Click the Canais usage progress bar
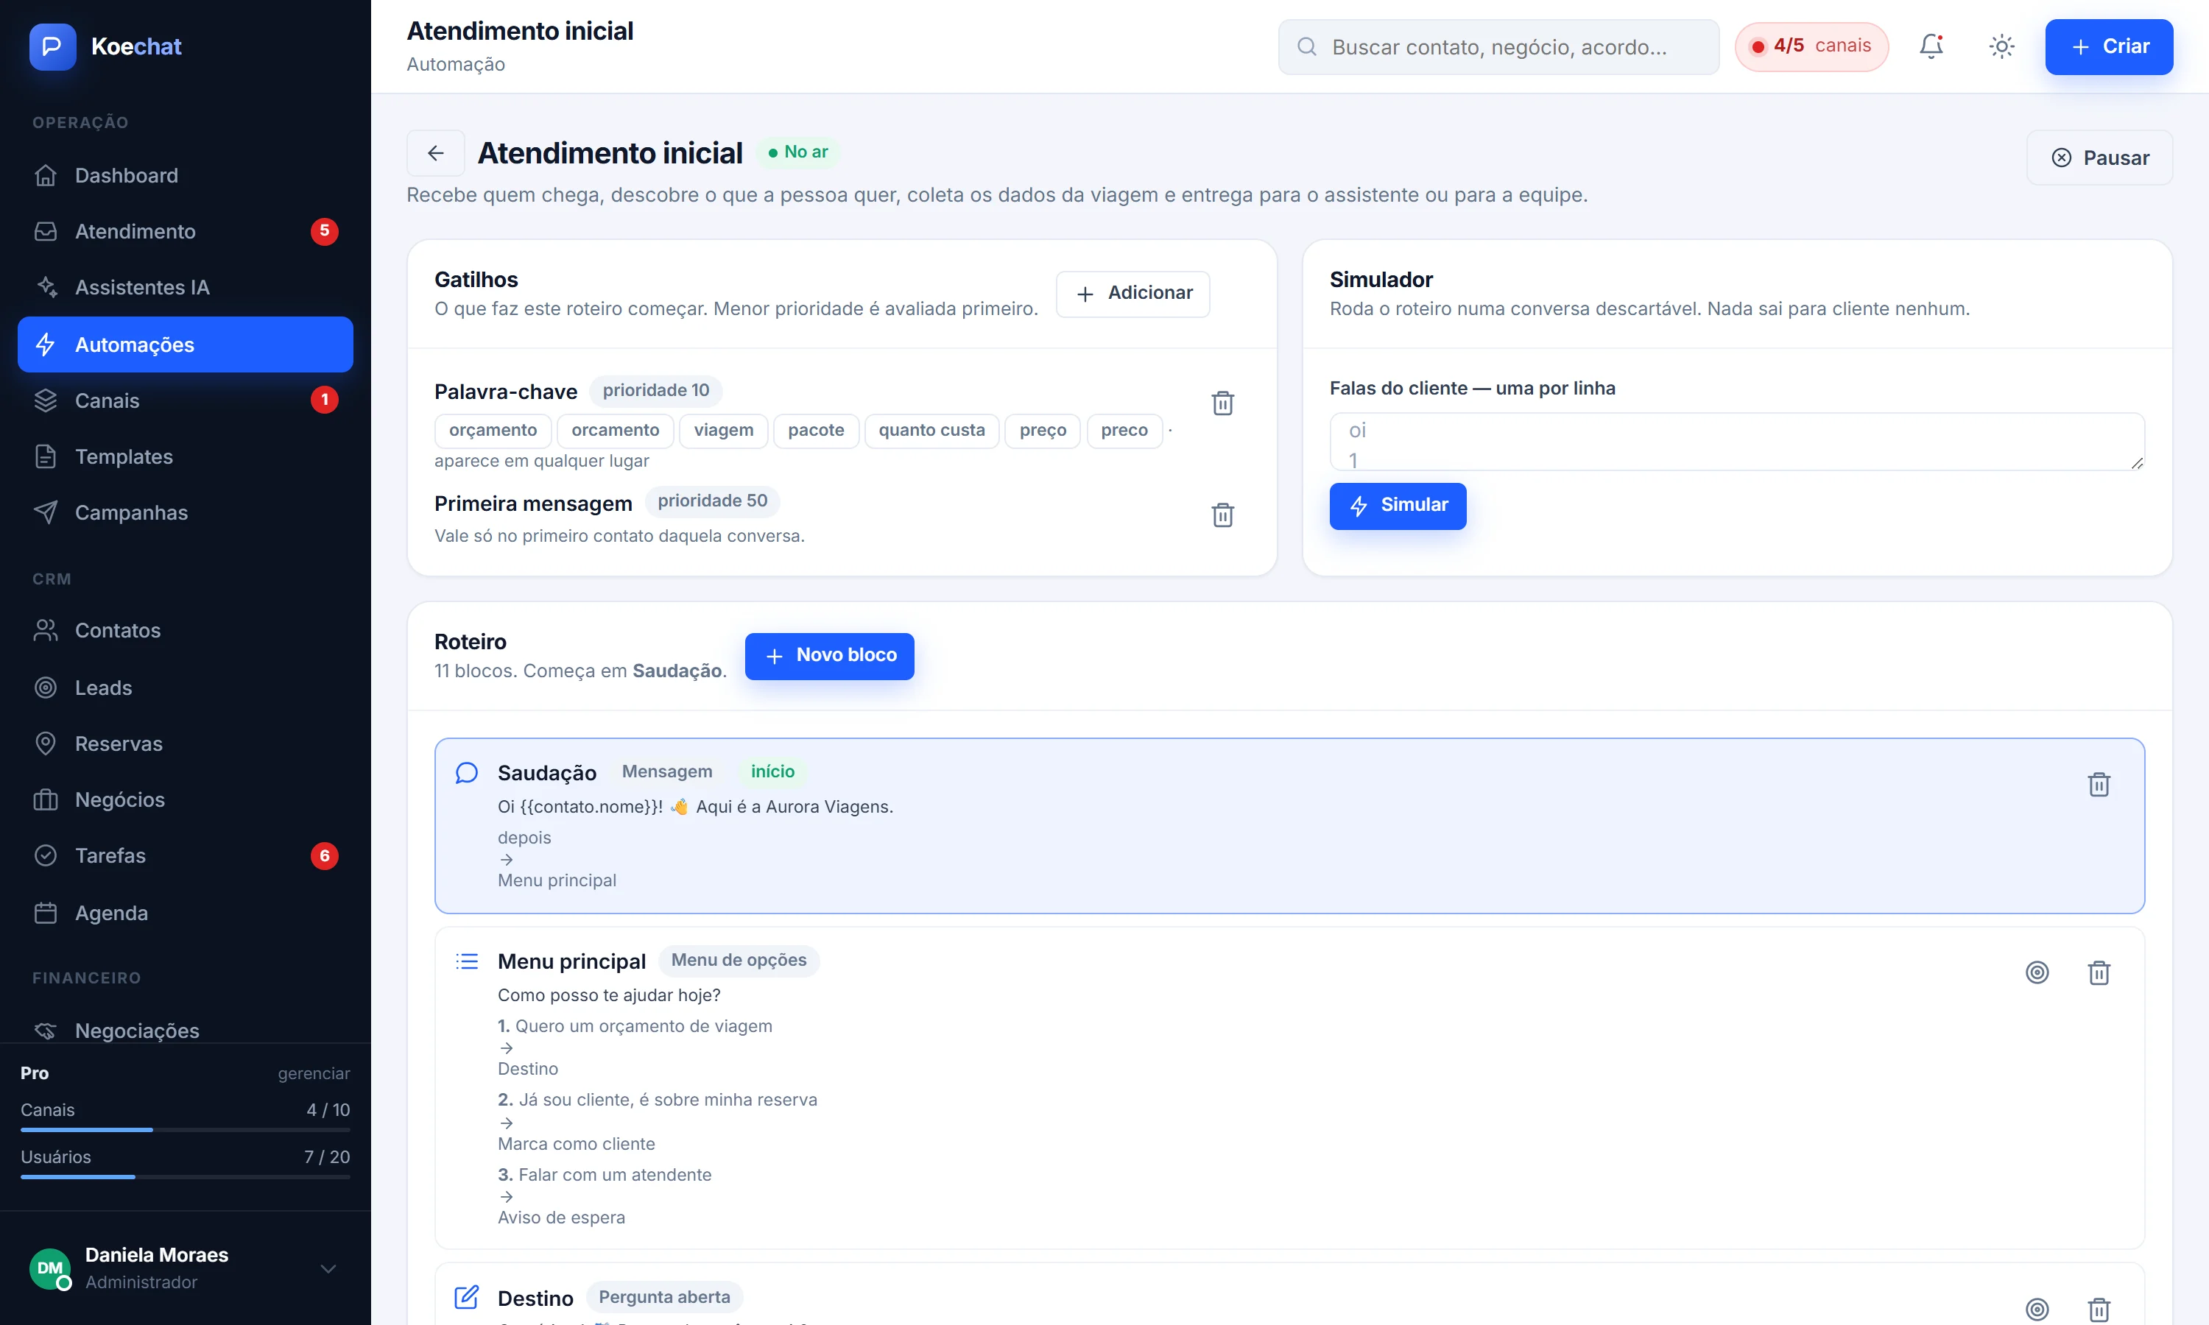2209x1325 pixels. click(x=186, y=1129)
